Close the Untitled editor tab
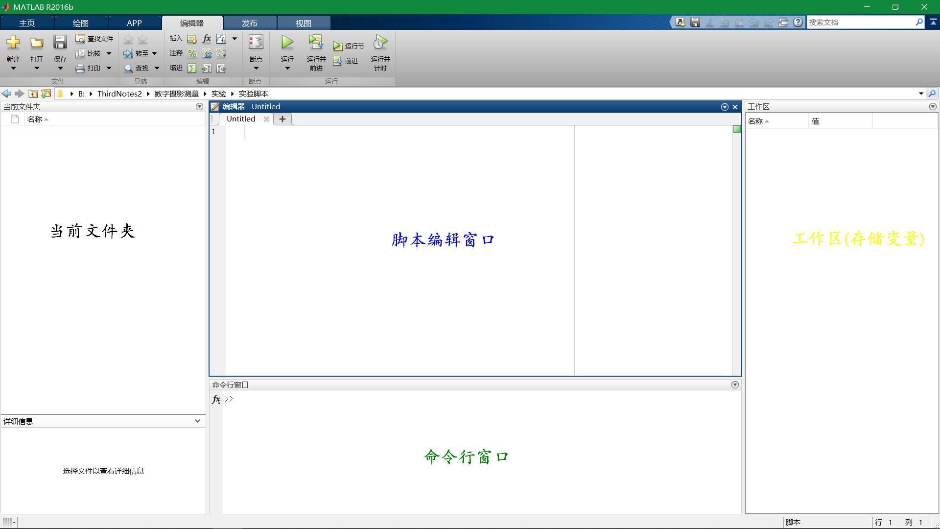940x529 pixels. (266, 119)
